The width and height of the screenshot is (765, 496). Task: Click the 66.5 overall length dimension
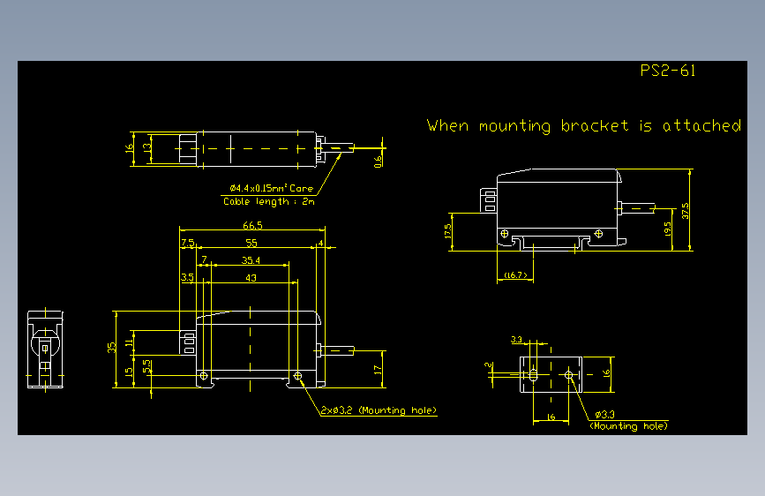click(x=252, y=226)
